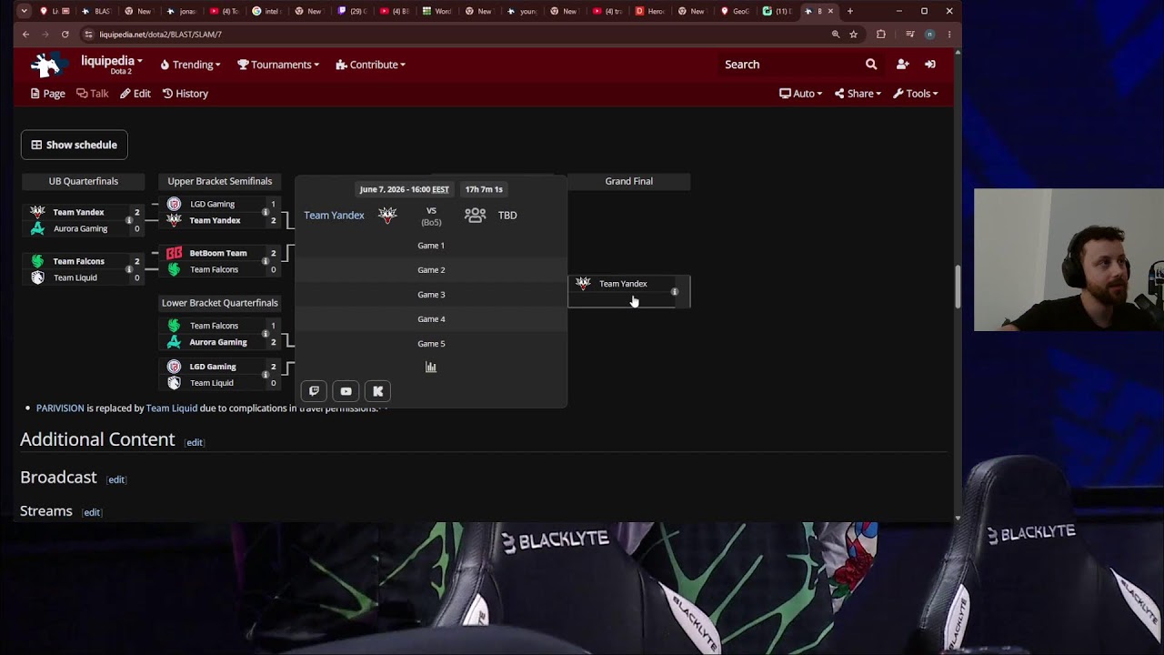Screen dimensions: 1164x655
Task: Open info icon of the Grand Final match
Action: click(675, 292)
